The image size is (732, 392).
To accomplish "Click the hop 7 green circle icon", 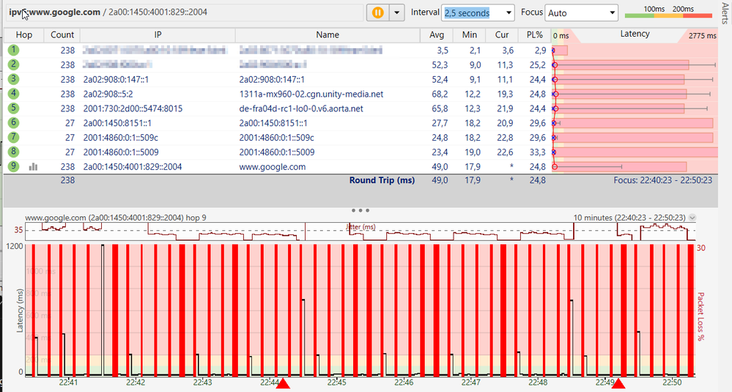I will point(14,138).
